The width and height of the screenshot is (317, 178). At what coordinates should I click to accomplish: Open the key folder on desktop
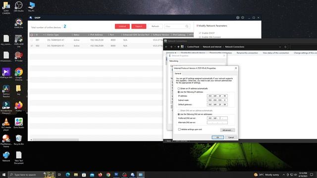[x=19, y=90]
